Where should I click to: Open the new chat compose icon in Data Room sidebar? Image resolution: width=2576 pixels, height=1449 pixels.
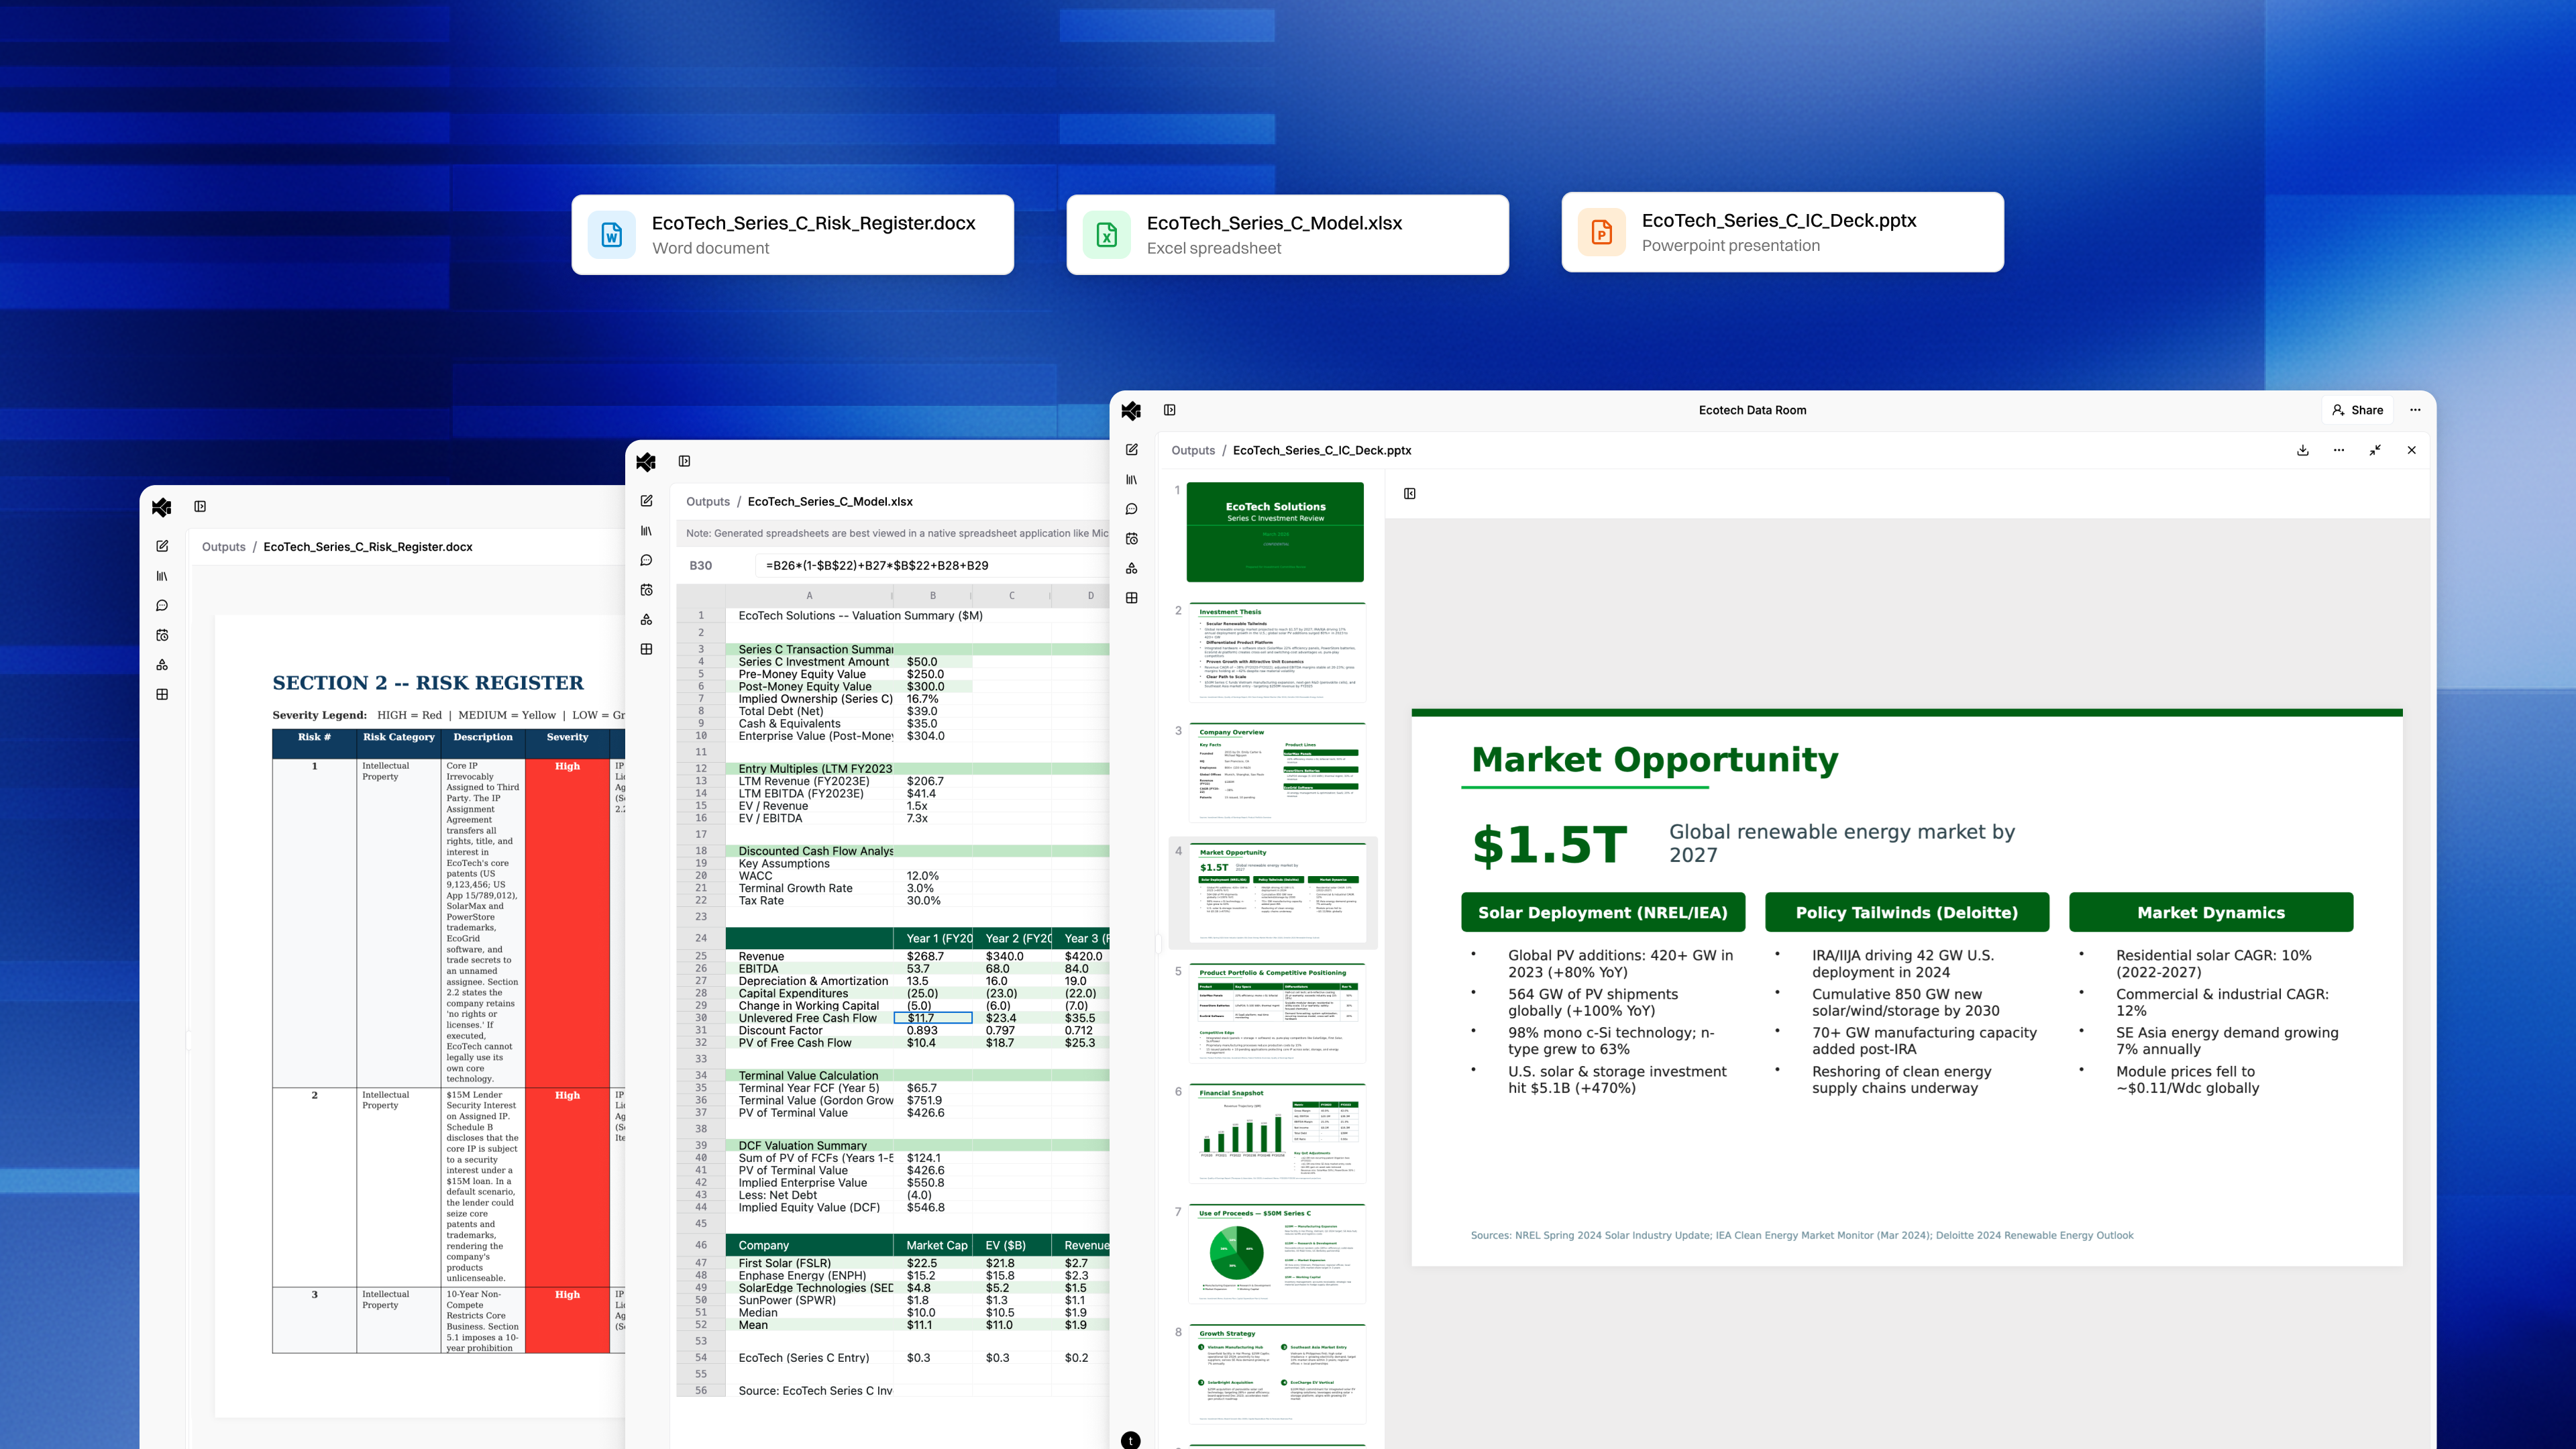click(1132, 450)
